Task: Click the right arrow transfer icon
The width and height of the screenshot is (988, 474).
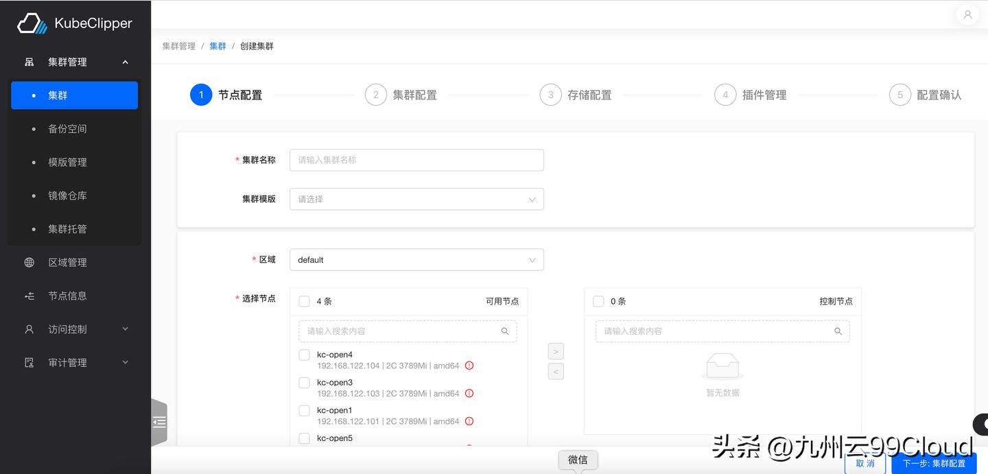Action: (x=556, y=351)
